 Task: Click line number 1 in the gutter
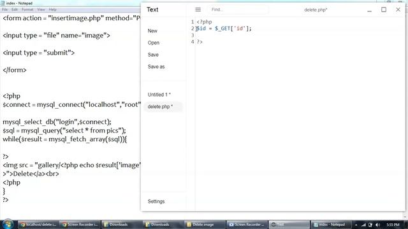tap(193, 22)
